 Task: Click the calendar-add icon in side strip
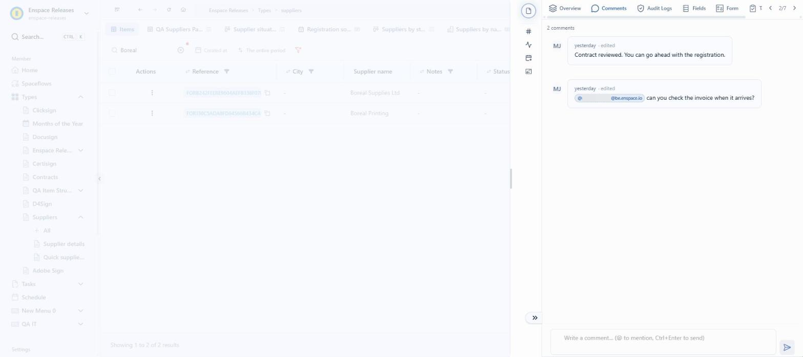pyautogui.click(x=529, y=58)
